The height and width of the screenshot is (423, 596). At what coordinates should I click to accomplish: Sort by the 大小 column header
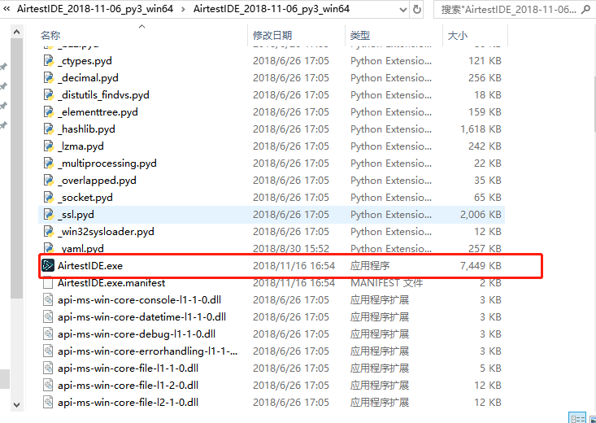[457, 36]
